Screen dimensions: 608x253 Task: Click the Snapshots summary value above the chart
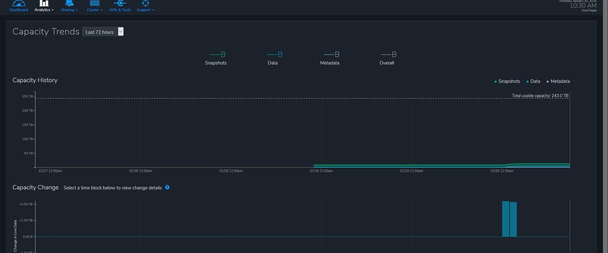pyautogui.click(x=218, y=54)
